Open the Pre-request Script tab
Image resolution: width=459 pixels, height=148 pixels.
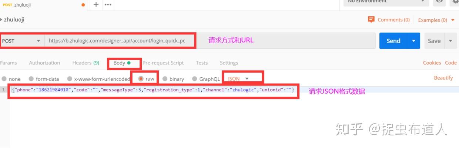163,63
